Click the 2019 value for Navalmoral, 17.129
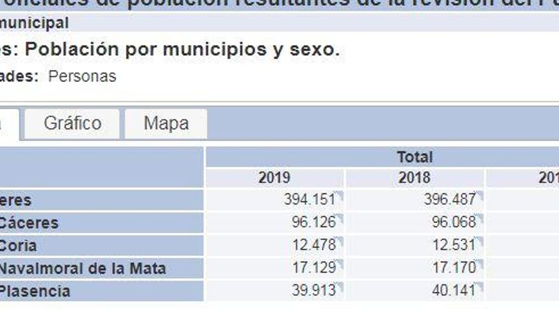This screenshot has height=314, width=559. pyautogui.click(x=314, y=268)
